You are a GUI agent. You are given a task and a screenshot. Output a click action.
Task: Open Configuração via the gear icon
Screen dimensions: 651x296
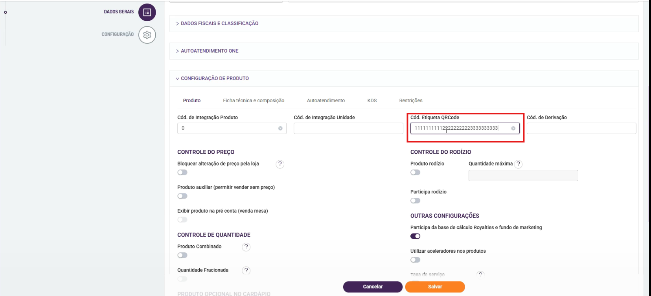pyautogui.click(x=147, y=35)
